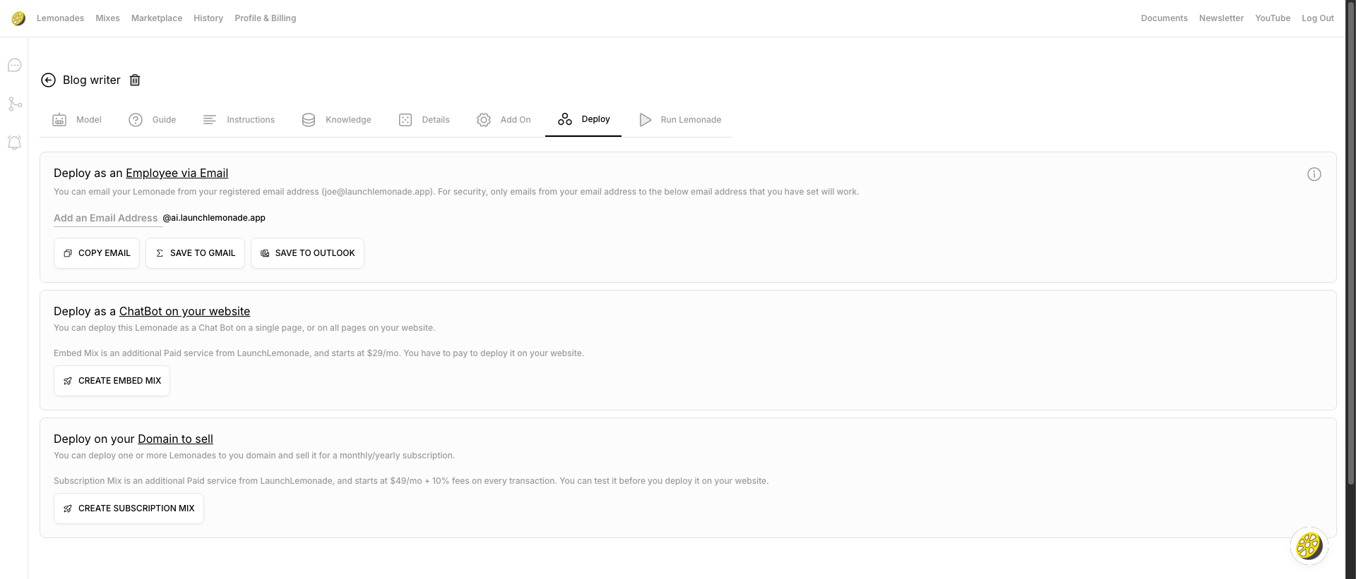1356x579 pixels.
Task: Open History in the top navigation
Action: coord(208,18)
